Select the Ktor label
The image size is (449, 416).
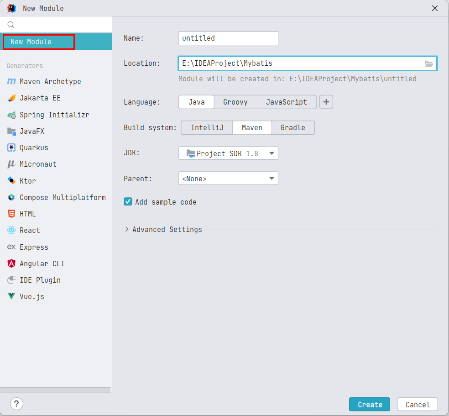27,181
